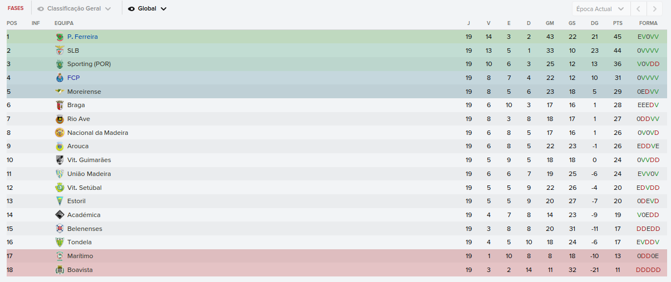
Task: Click the Boavista club crest icon
Action: coord(60,270)
